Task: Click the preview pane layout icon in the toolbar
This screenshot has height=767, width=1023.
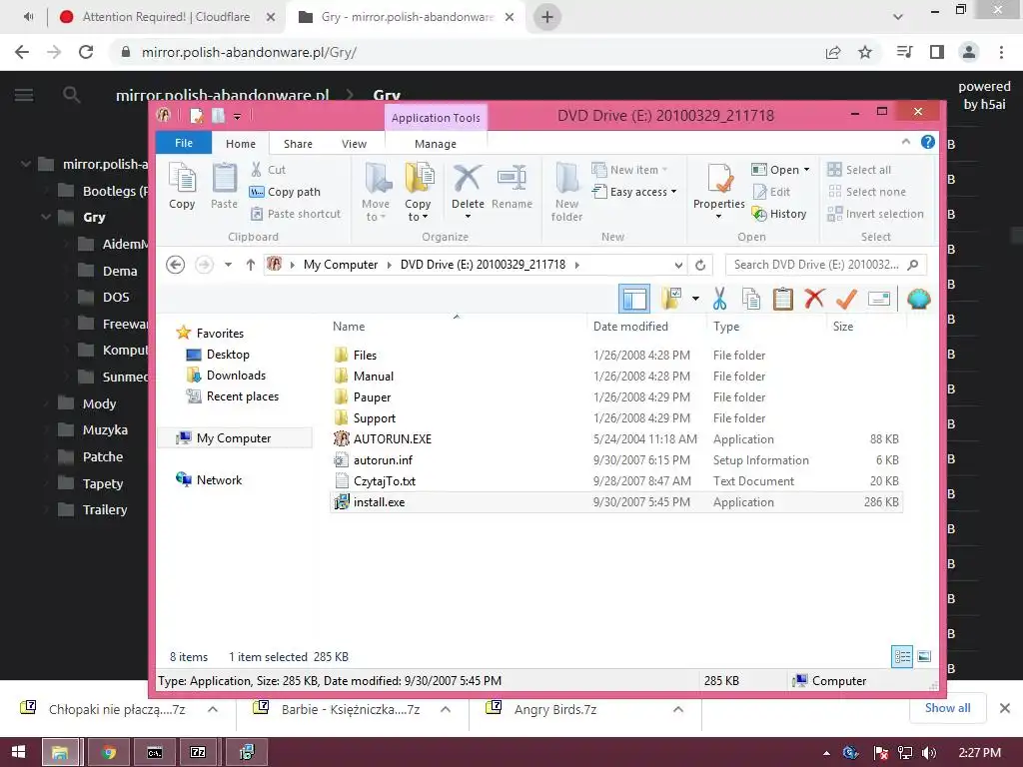Action: click(x=634, y=299)
